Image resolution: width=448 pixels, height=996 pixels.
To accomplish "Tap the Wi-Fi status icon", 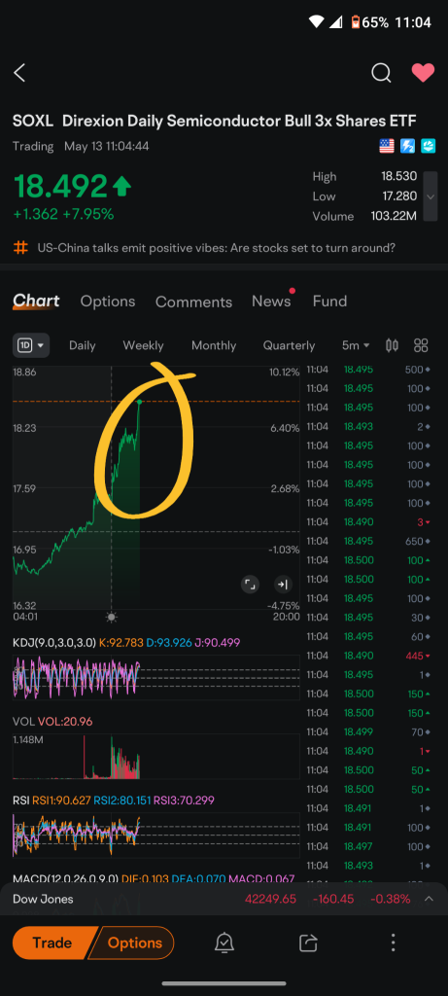I will 316,22.
